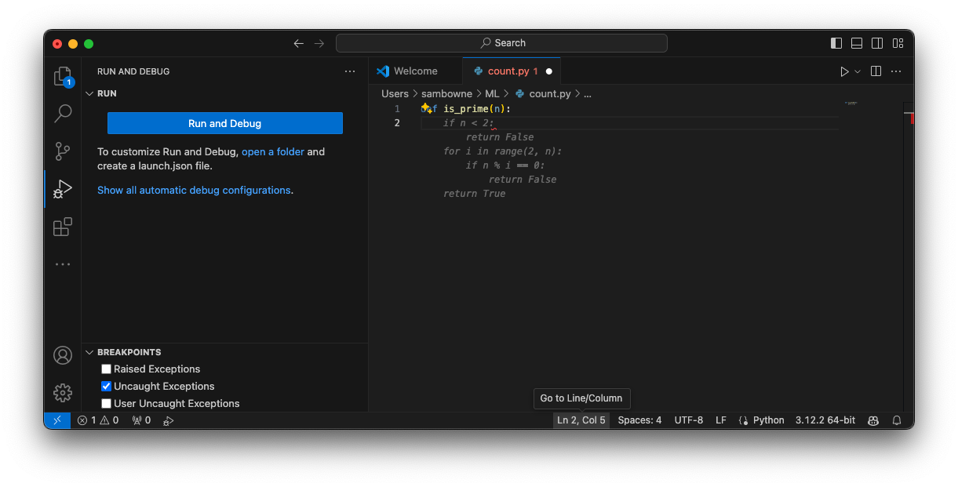Uncheck the Uncaught Exceptions breakpoint

(x=107, y=387)
